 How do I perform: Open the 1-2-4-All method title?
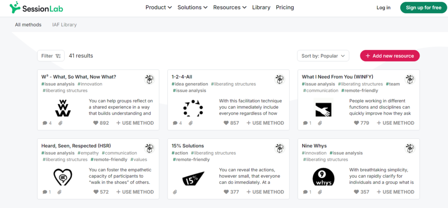[182, 77]
